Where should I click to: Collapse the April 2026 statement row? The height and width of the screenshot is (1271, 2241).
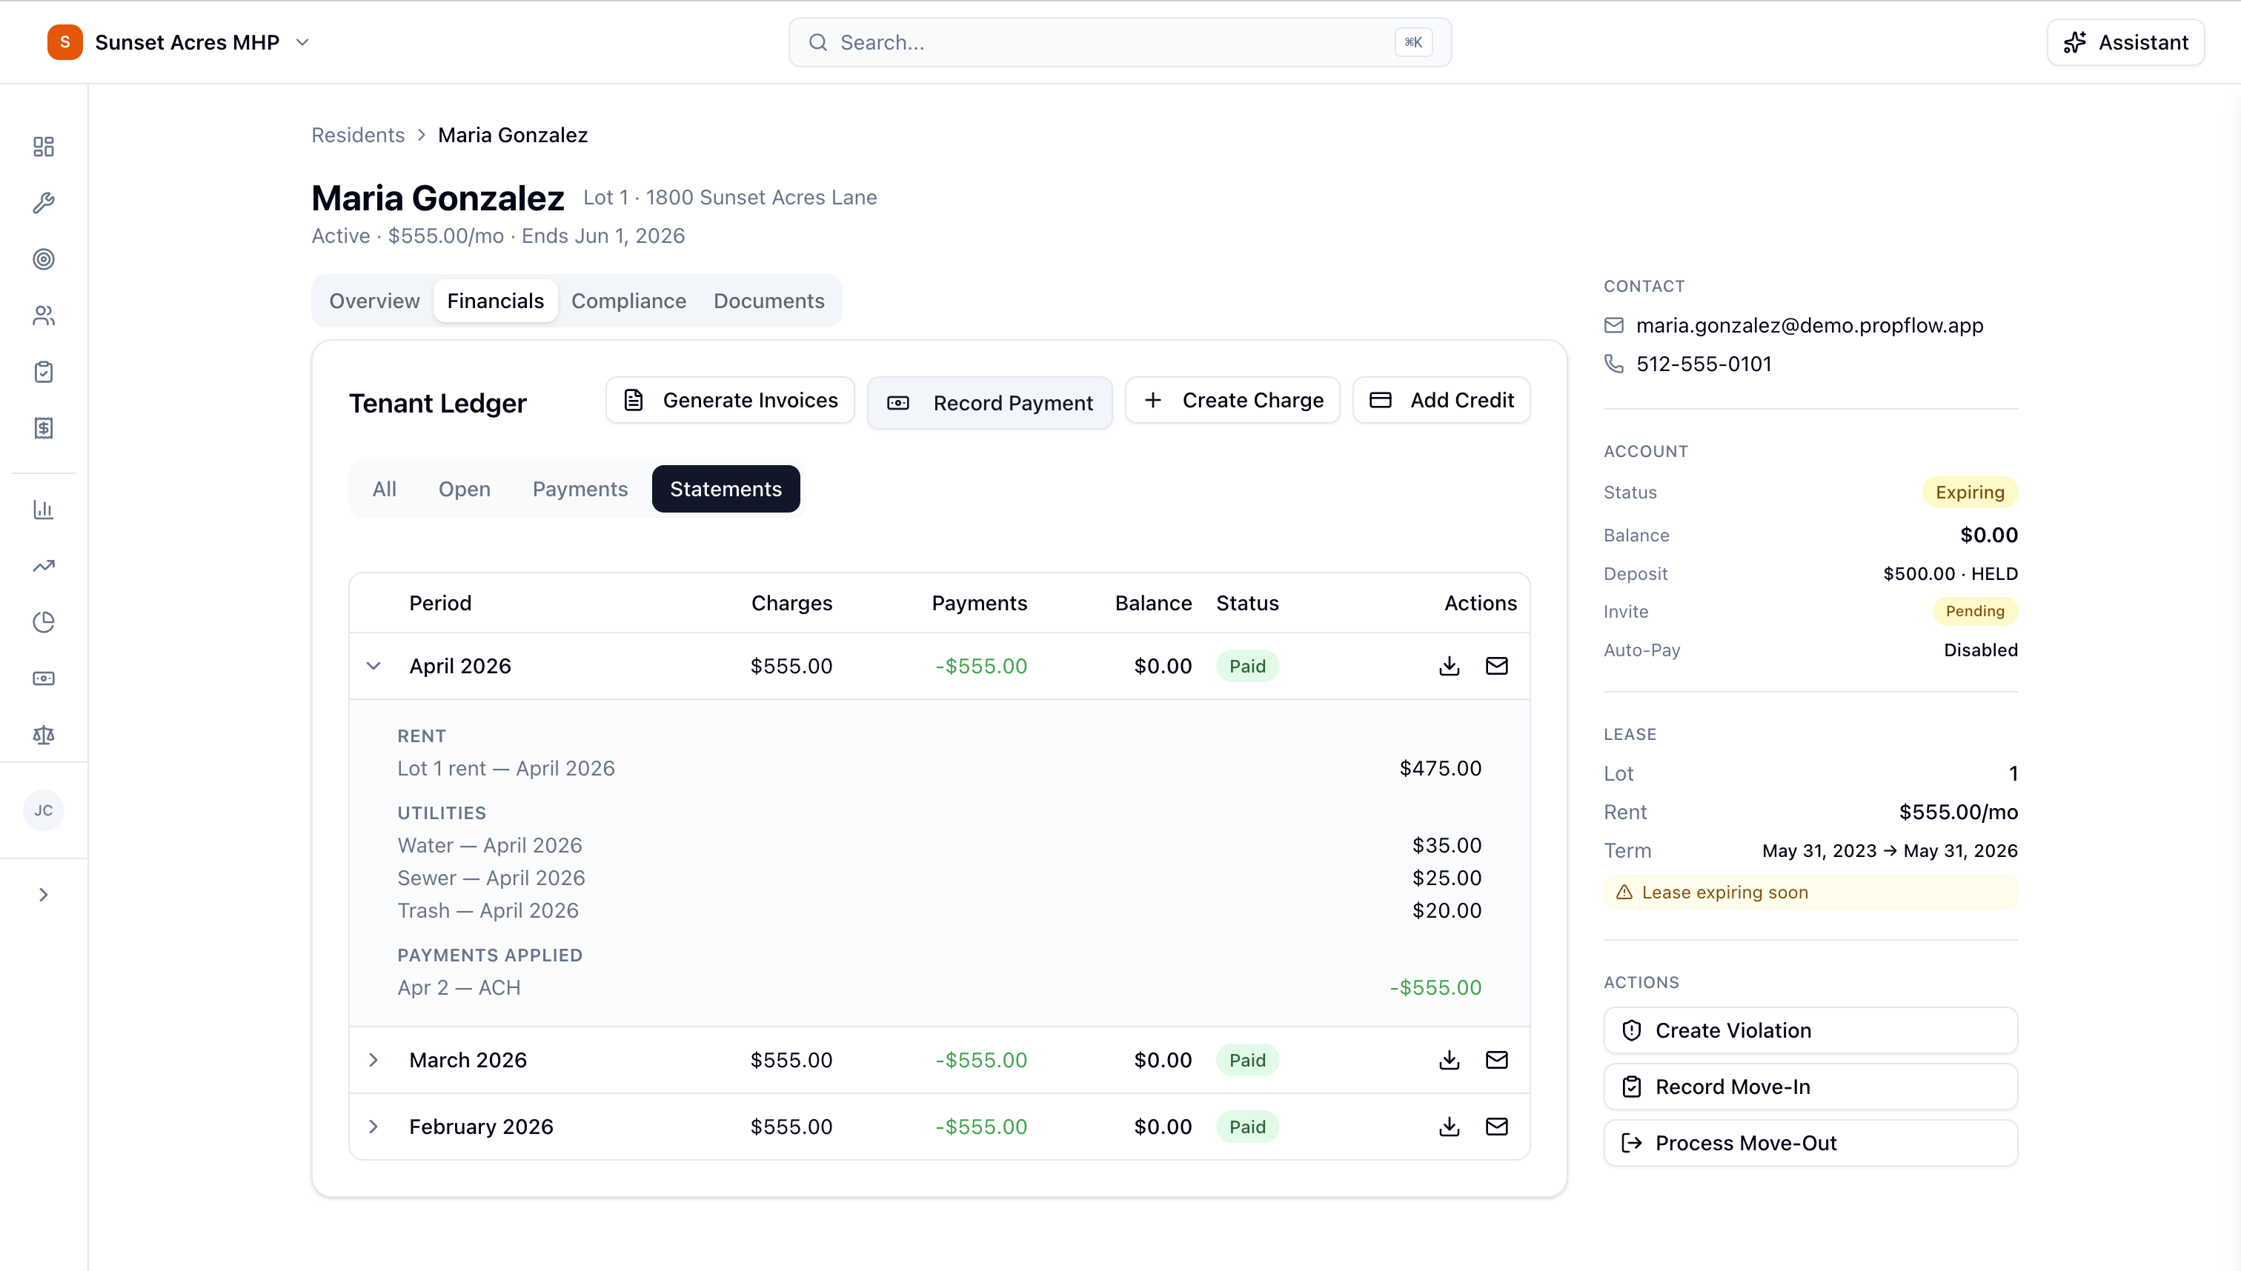coord(373,666)
